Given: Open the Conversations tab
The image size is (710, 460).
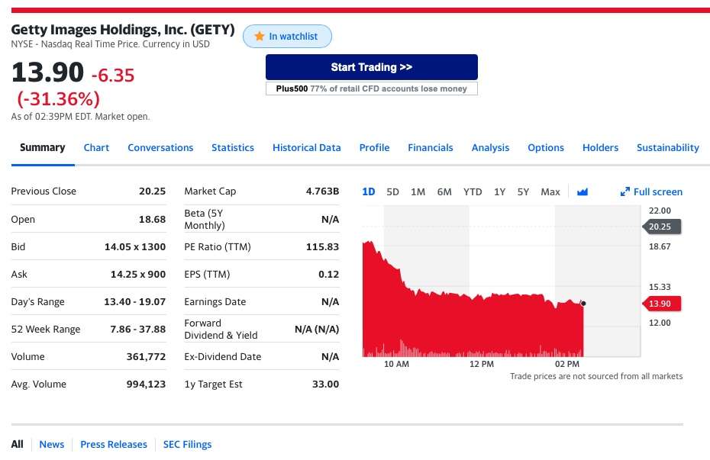Looking at the screenshot, I should [160, 148].
